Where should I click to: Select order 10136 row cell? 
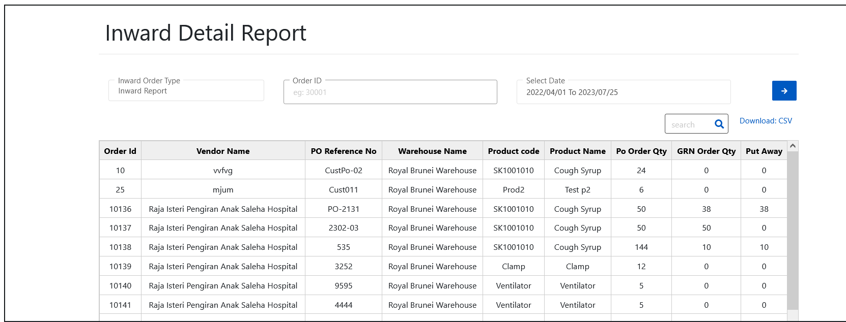[120, 209]
